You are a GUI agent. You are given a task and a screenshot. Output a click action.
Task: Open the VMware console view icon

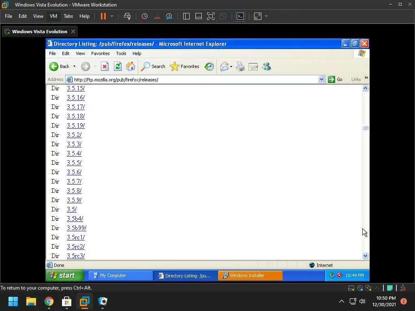point(240,16)
